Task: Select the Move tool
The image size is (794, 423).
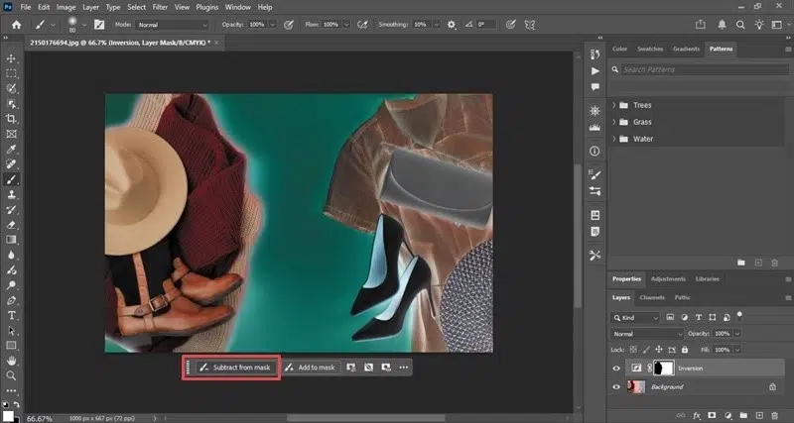Action: (x=11, y=58)
